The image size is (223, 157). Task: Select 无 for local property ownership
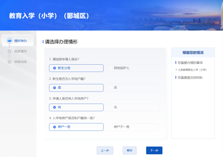point(132,107)
